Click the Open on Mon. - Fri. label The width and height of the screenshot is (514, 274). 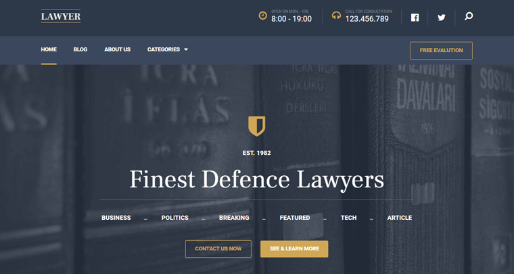pyautogui.click(x=290, y=12)
